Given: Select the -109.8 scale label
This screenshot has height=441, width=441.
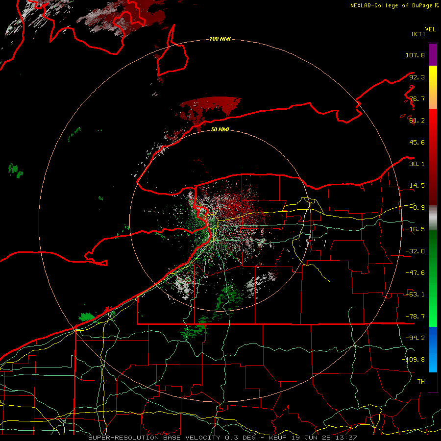Looking at the screenshot, I should tap(413, 360).
